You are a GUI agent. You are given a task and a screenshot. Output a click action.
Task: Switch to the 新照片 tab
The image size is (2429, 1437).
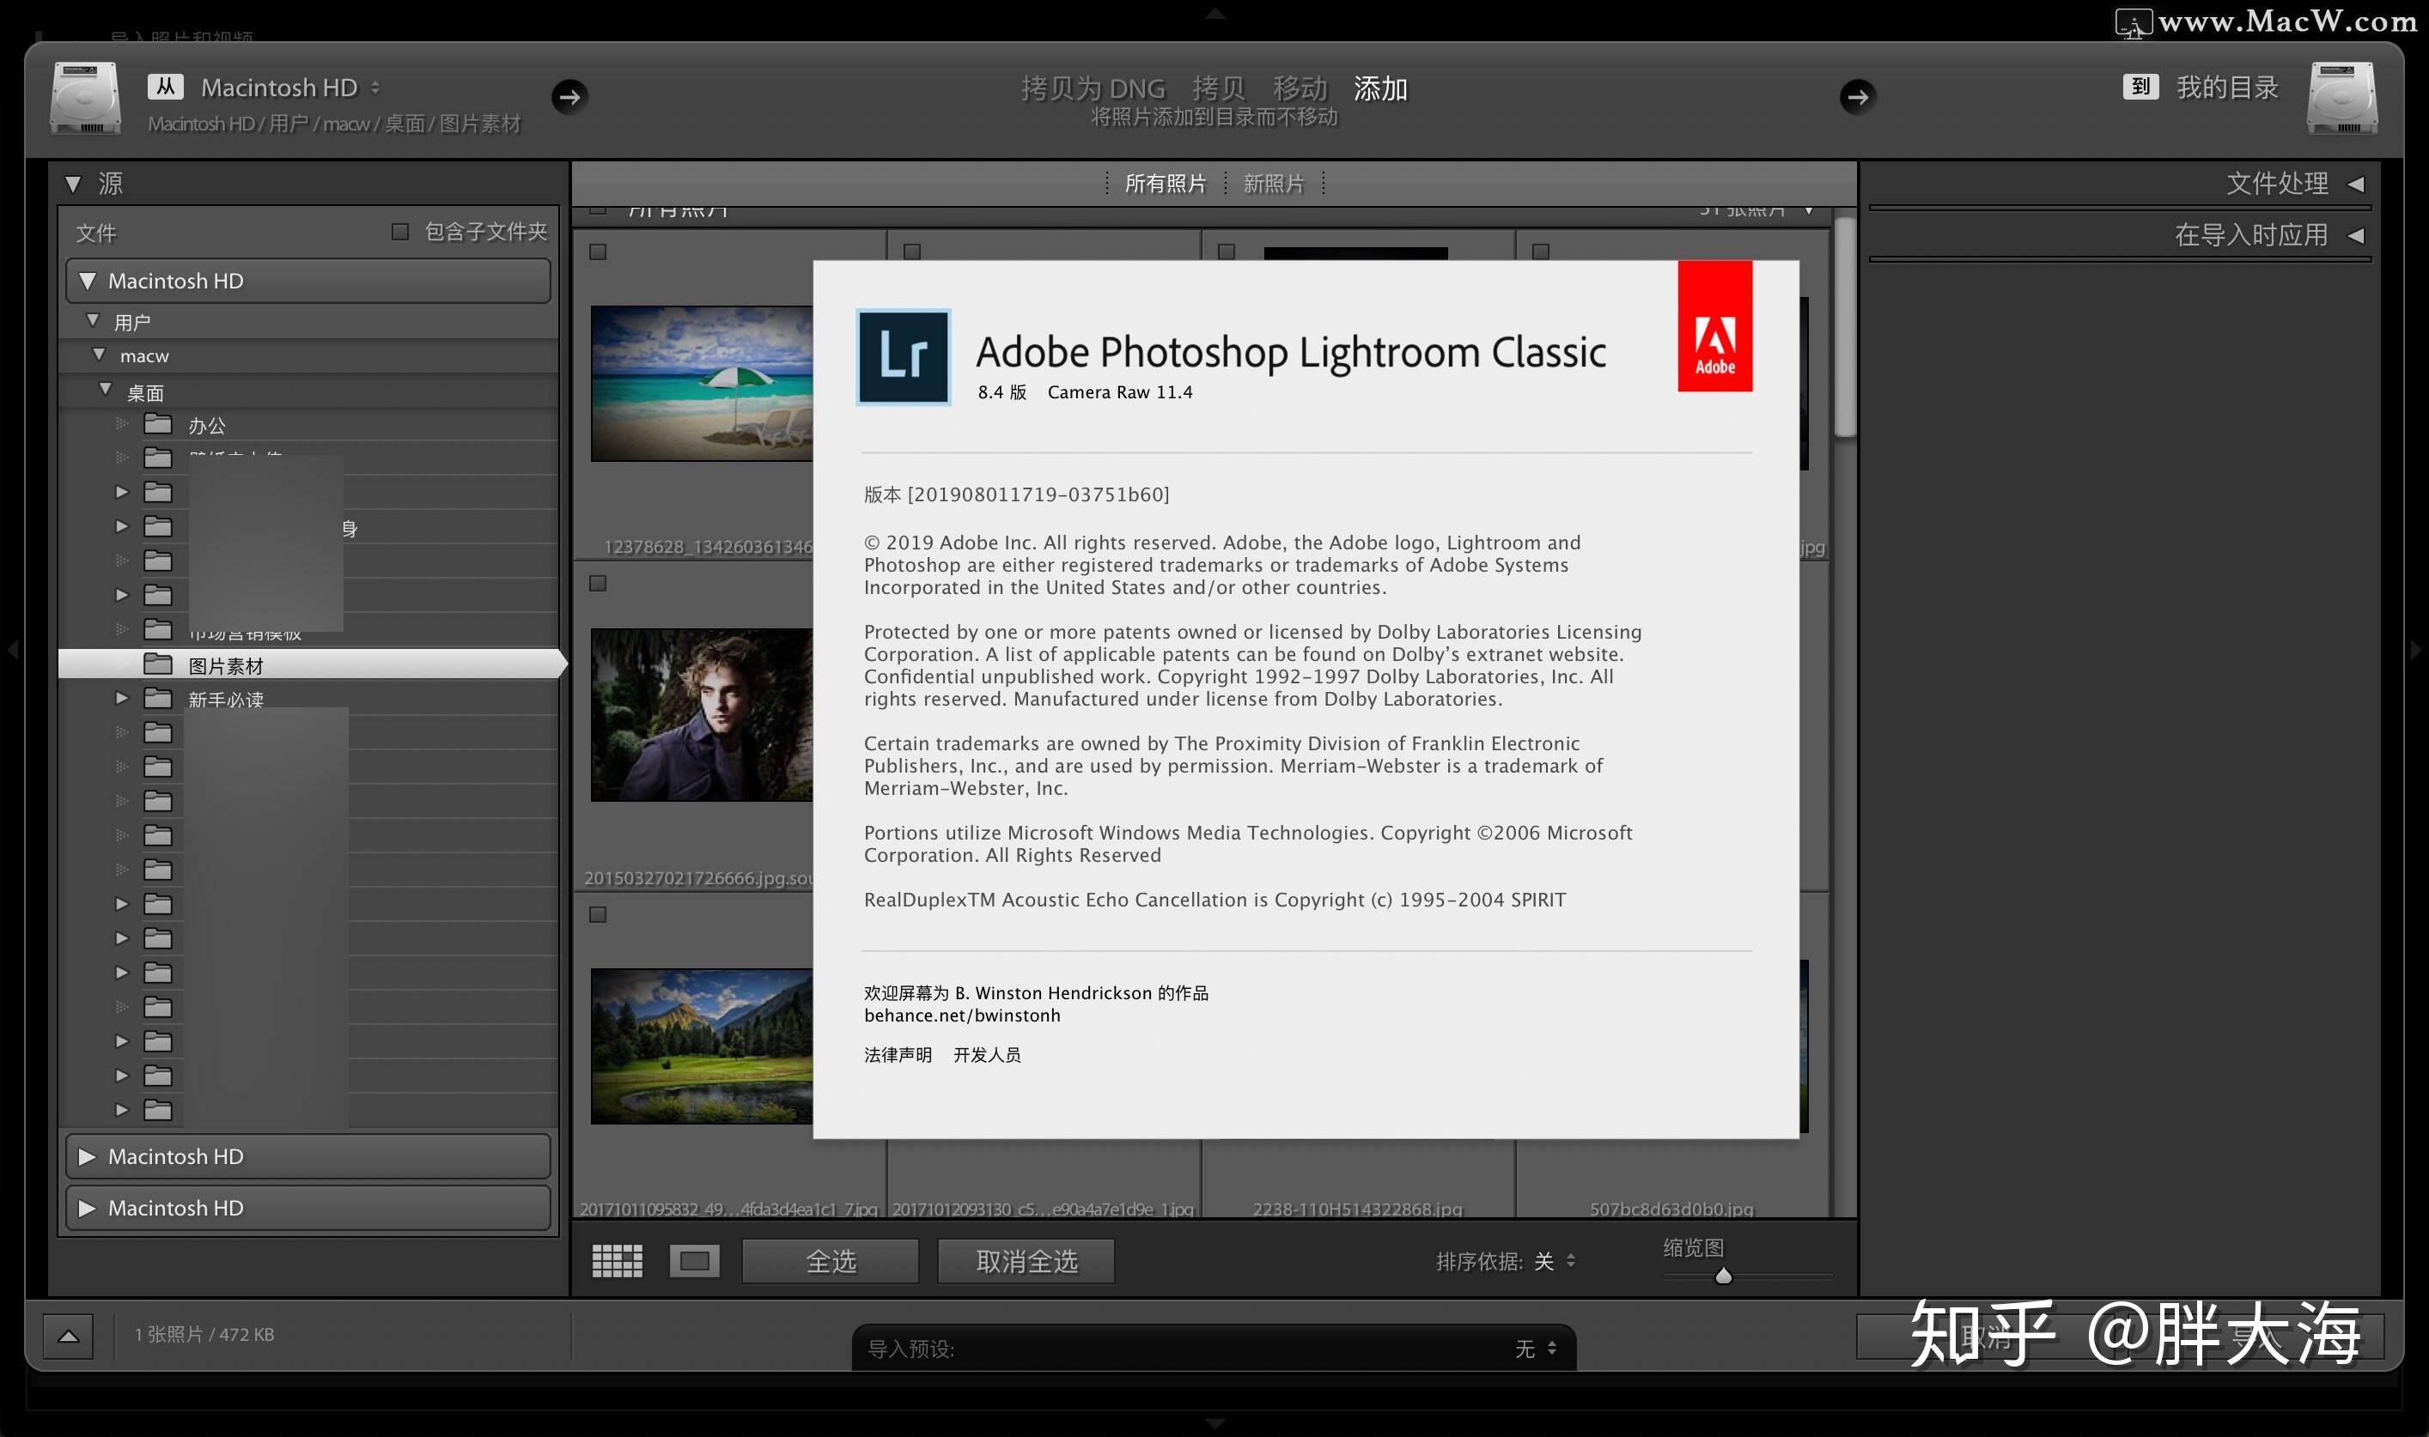coord(1272,182)
